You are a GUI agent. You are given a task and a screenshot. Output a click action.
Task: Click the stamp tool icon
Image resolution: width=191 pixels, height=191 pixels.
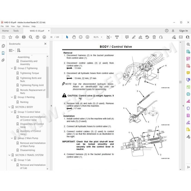tap(147, 37)
